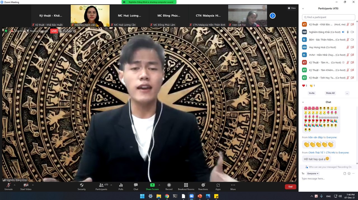Open participants panel more options button
Viewport: 358px width, 200px height.
[347, 93]
